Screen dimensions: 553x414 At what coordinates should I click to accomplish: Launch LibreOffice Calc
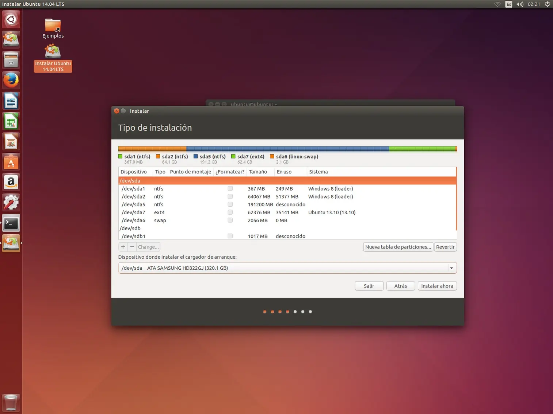(x=11, y=121)
